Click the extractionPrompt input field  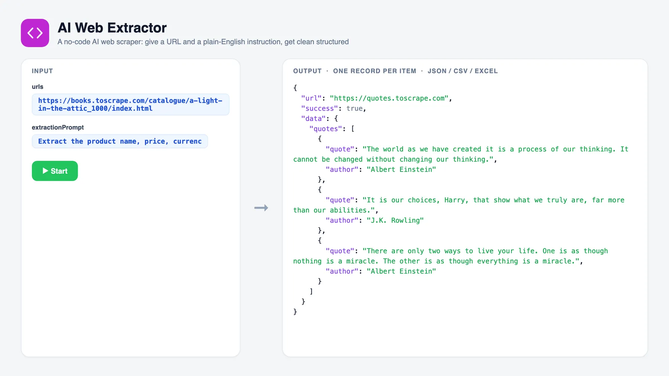tap(120, 141)
